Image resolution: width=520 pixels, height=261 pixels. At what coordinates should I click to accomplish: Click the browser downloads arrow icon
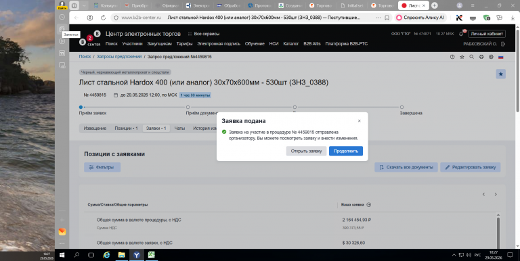[x=513, y=18]
